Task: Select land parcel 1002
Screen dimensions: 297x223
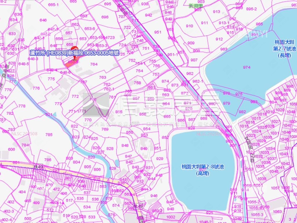Action: [171, 217]
